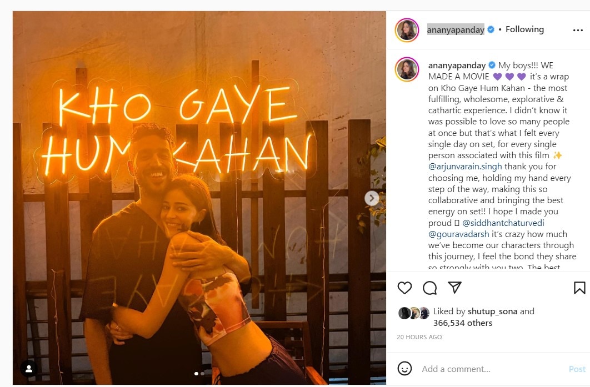This screenshot has height=387, width=590.
Task: Go to next photo with arrow chevron
Action: point(372,198)
